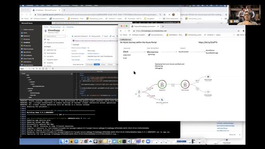Viewport: 265px width, 149px height.
Task: Focus the klxwebapp blade Search box
Action: click(x=55, y=36)
